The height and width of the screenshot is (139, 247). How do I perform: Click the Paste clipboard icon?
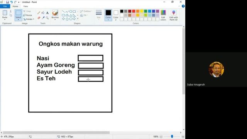point(5,13)
